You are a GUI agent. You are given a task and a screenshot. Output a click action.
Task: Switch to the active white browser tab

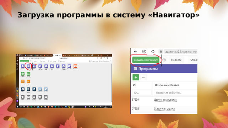click(x=57, y=55)
